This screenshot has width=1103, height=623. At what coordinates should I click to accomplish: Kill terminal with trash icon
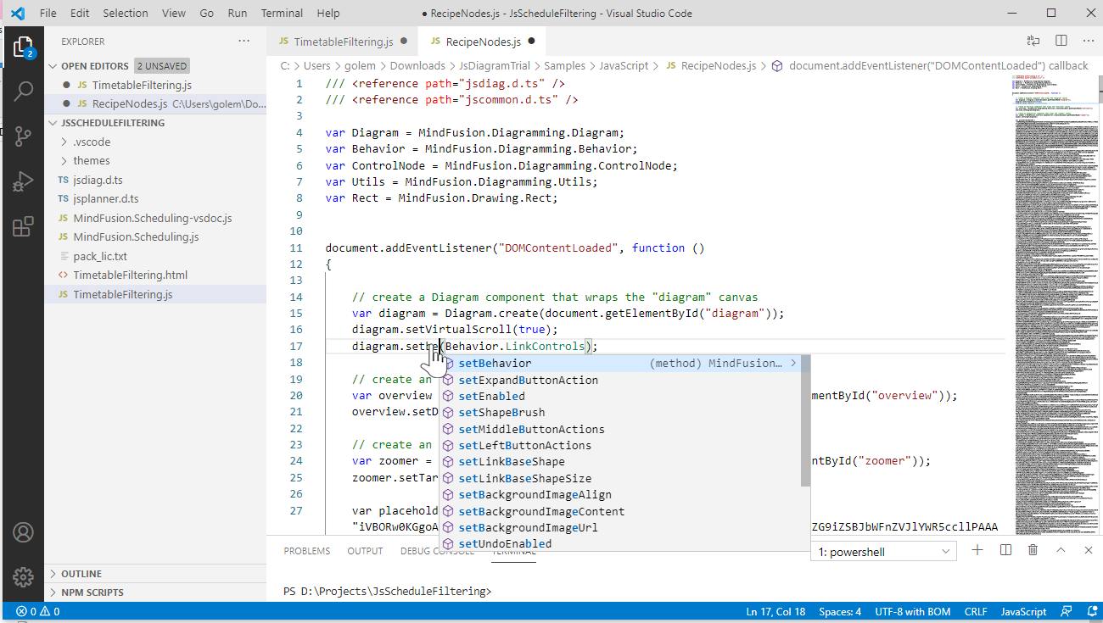coord(1033,551)
